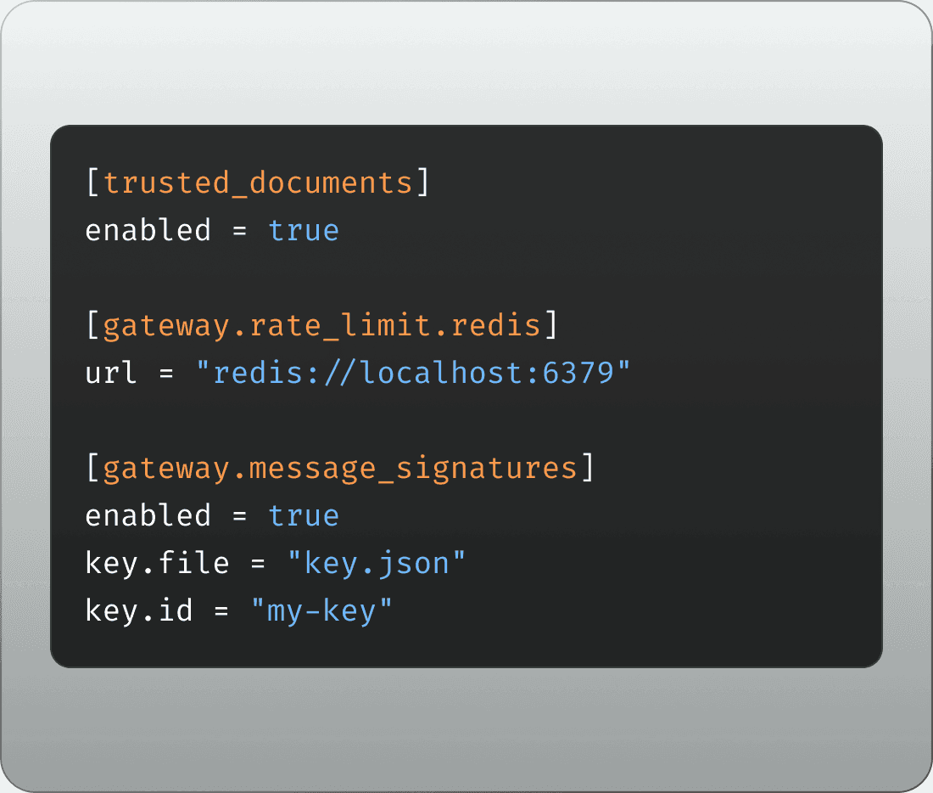
Task: Click the enabled key under trusted_documents
Action: 148,230
